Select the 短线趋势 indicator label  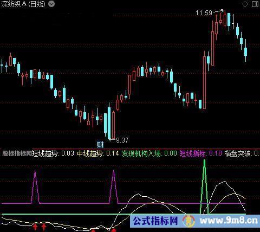[x=45, y=153]
